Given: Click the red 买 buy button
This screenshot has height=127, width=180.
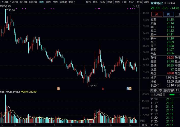Looking at the screenshot, I should 157,14.
